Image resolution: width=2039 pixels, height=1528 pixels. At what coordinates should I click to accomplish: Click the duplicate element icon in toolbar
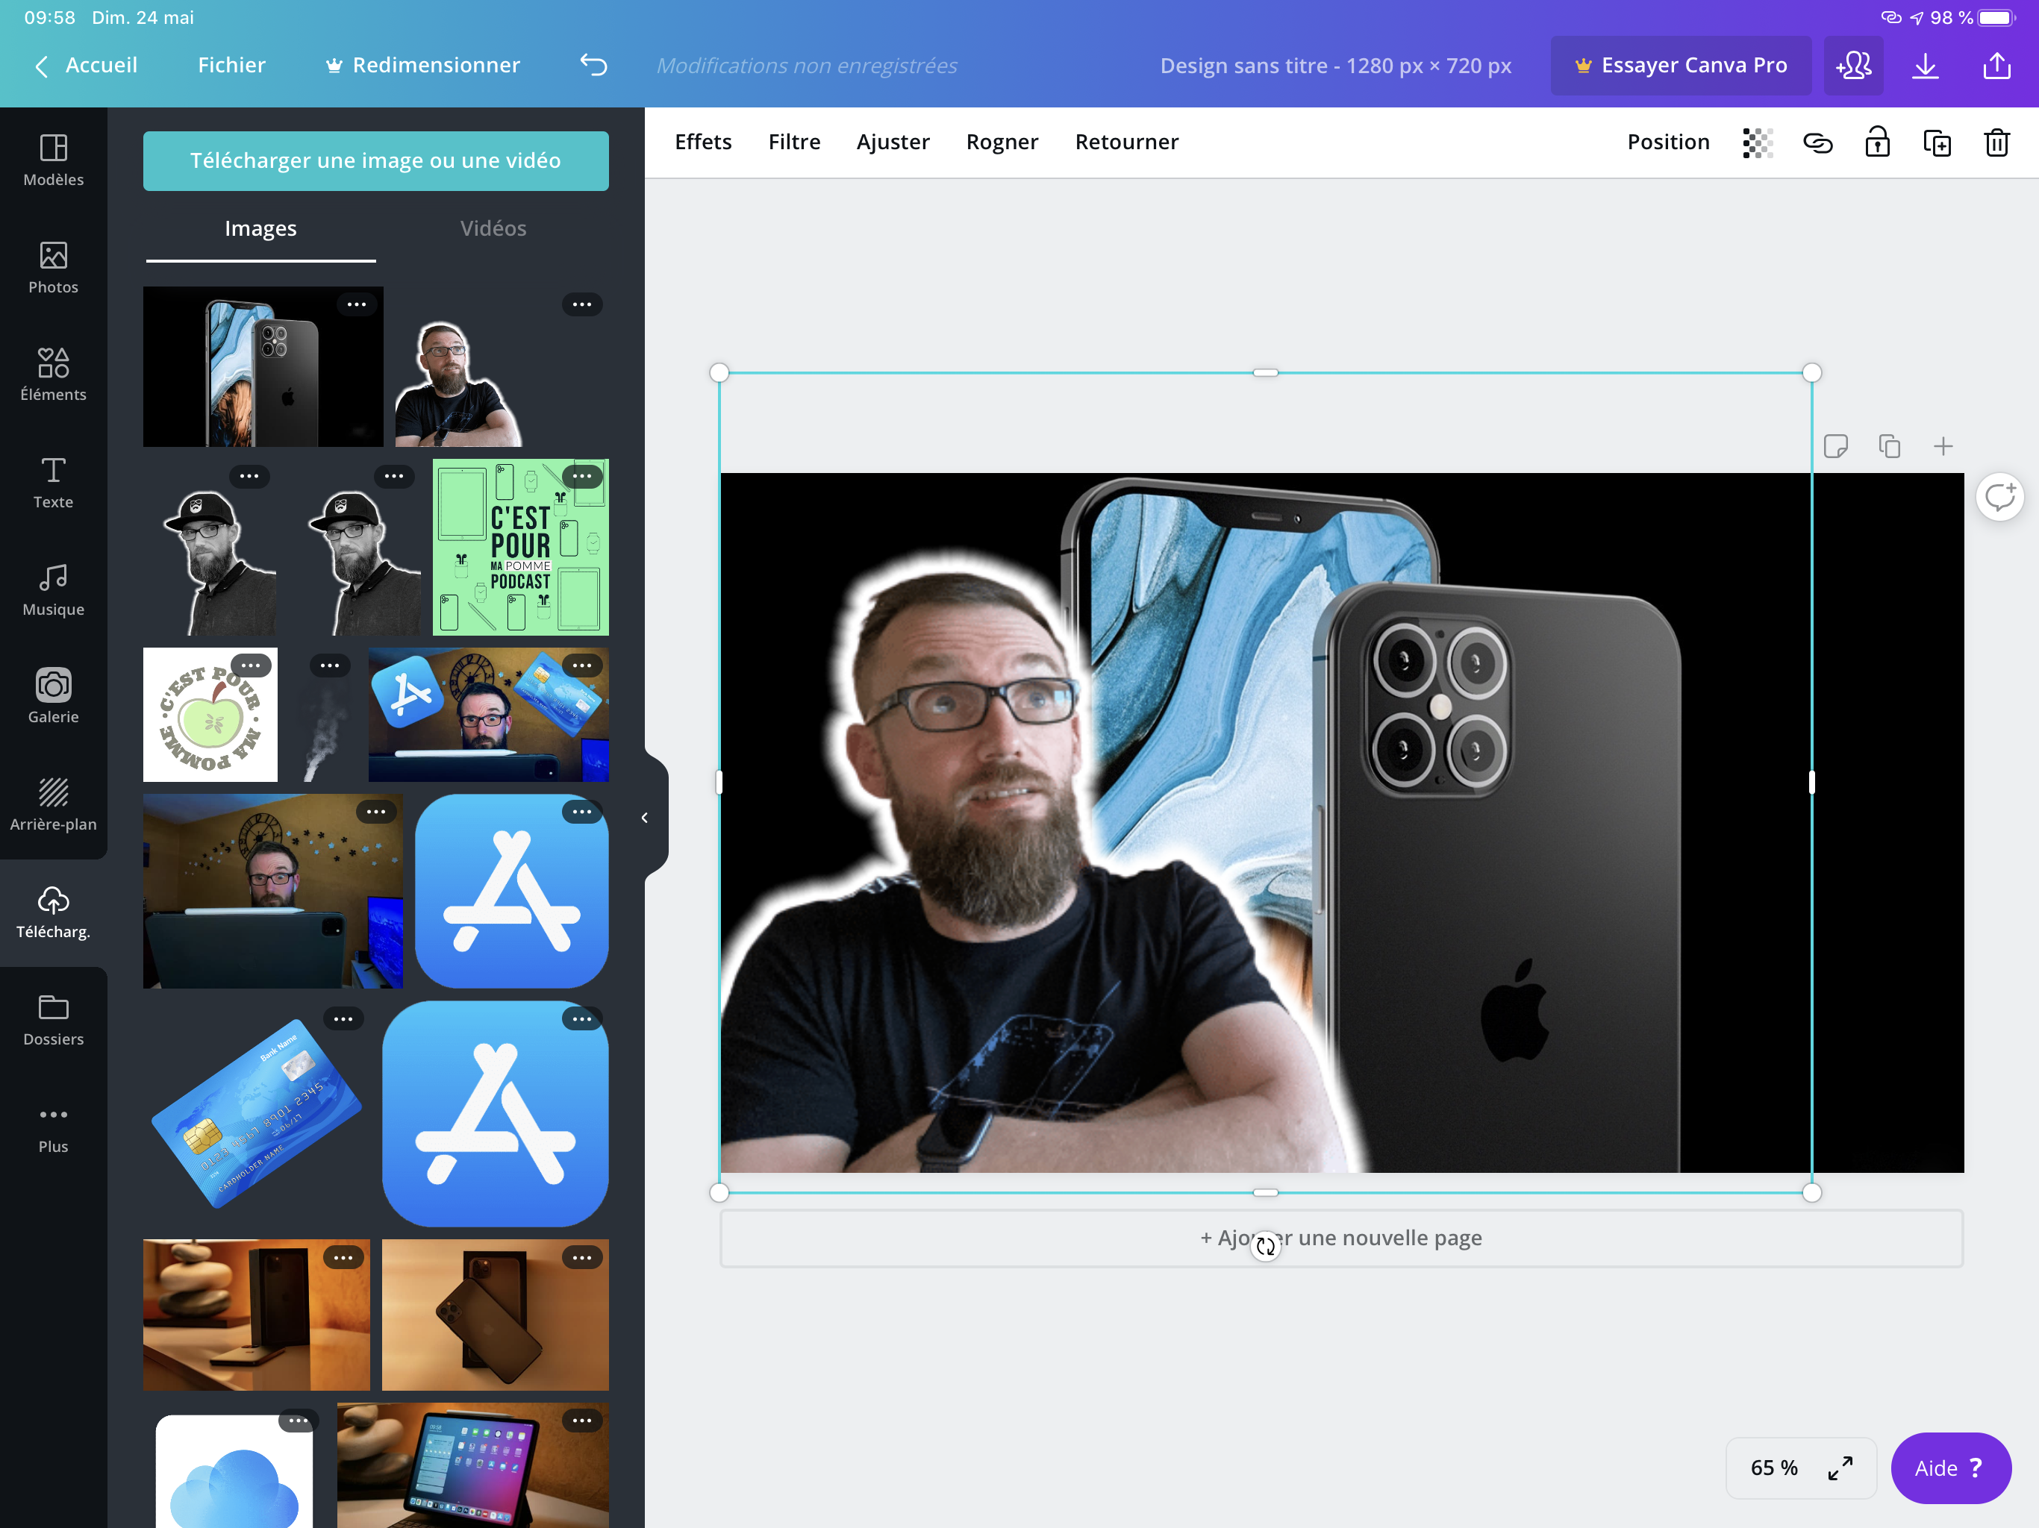pyautogui.click(x=1937, y=143)
